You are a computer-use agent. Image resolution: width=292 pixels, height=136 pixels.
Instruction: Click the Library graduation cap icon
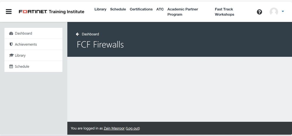[x=11, y=55]
